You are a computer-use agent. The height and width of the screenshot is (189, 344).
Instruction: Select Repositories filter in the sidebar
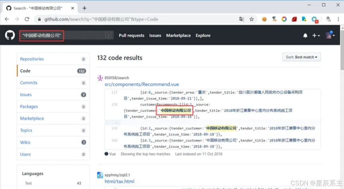coord(53,59)
